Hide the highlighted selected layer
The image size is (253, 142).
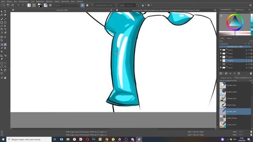[221, 60]
